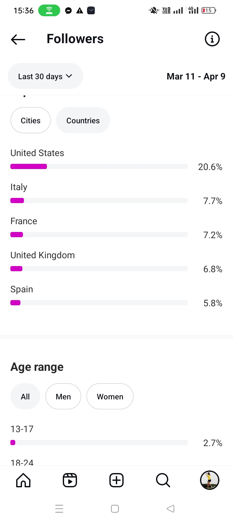Image resolution: width=233 pixels, height=523 pixels.
Task: Open the info icon for Followers
Action: [x=212, y=39]
